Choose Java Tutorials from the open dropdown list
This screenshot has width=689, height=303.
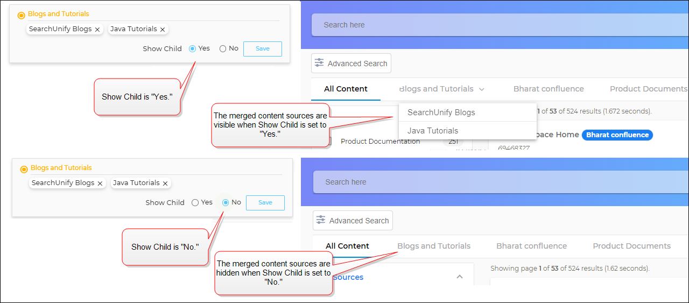pyautogui.click(x=433, y=131)
